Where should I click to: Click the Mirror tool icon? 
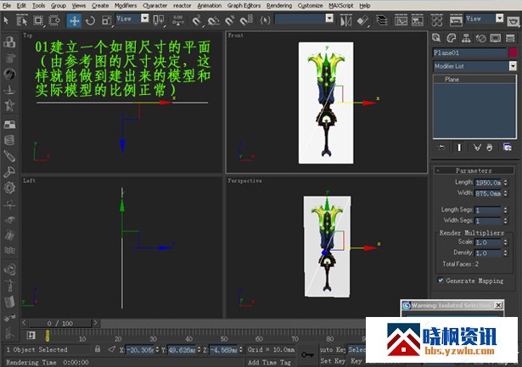click(345, 21)
